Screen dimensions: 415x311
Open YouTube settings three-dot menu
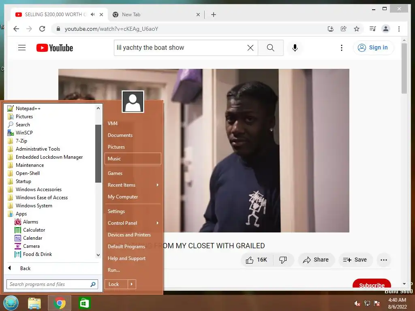pyautogui.click(x=341, y=48)
